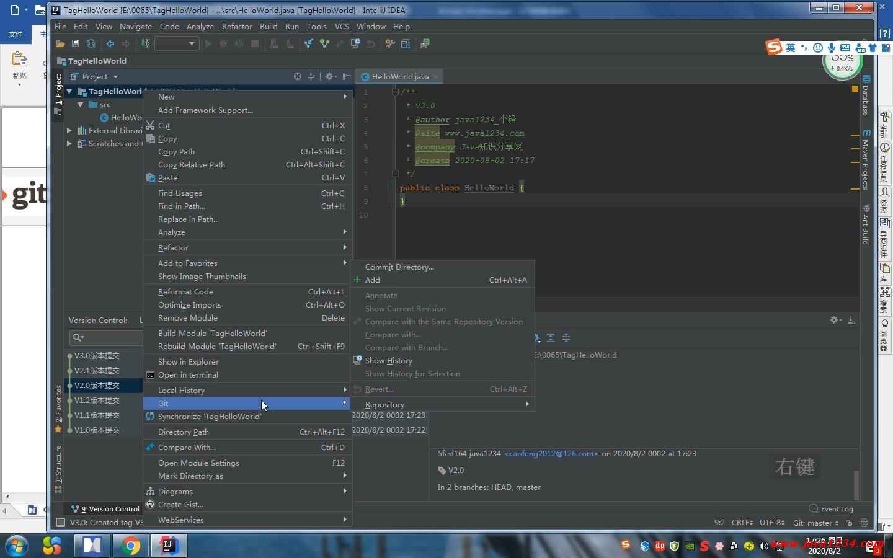Open Settings via the wrench icon
The height and width of the screenshot is (558, 893).
click(x=390, y=43)
